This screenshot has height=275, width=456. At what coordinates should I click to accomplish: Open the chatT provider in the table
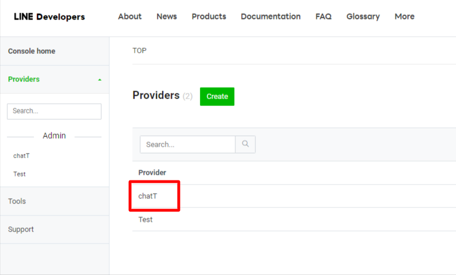point(148,196)
